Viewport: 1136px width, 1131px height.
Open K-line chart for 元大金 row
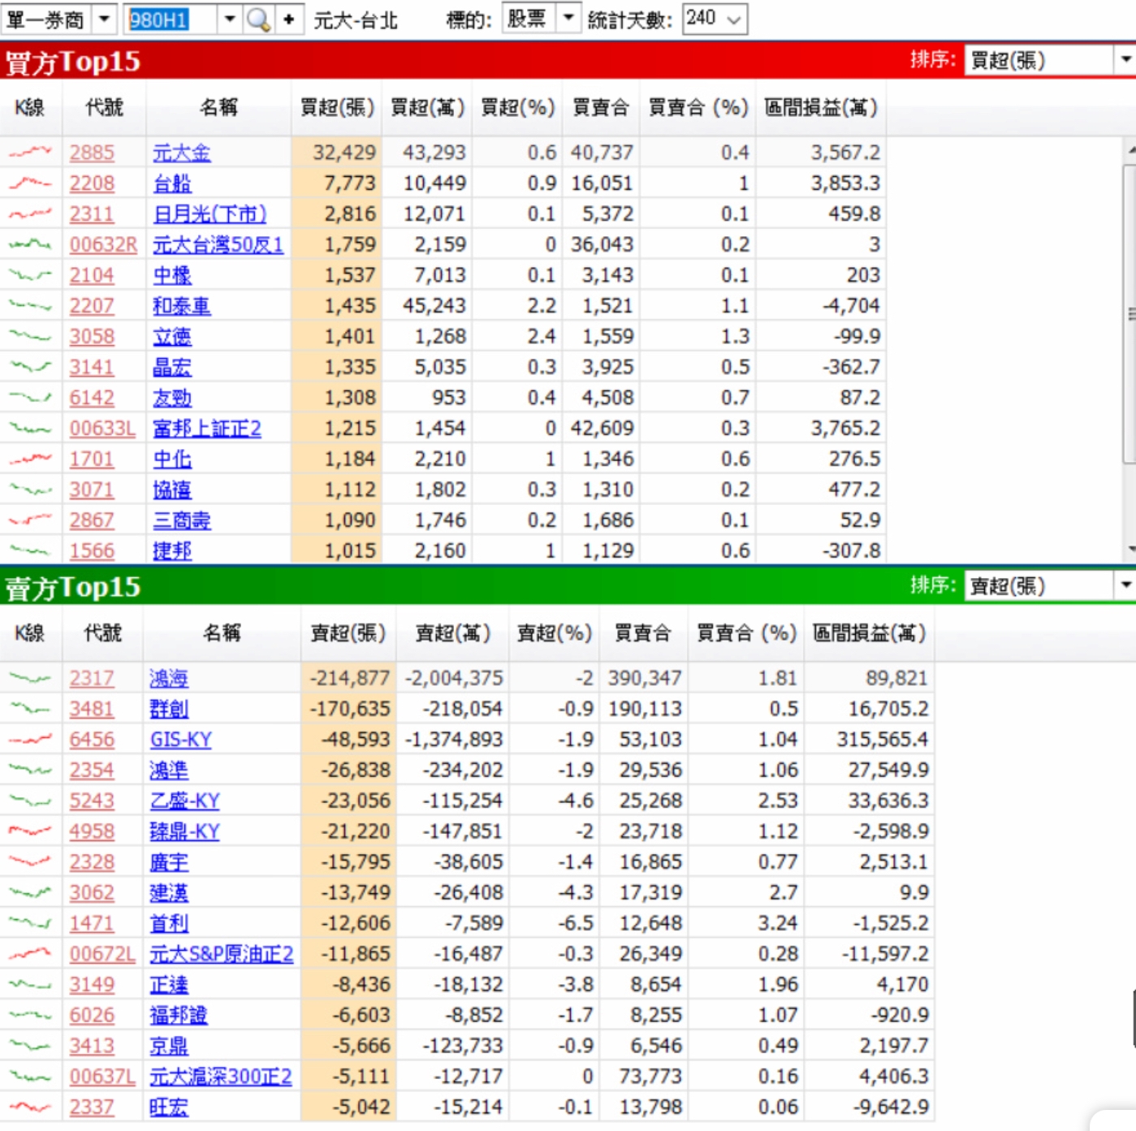pyautogui.click(x=30, y=152)
